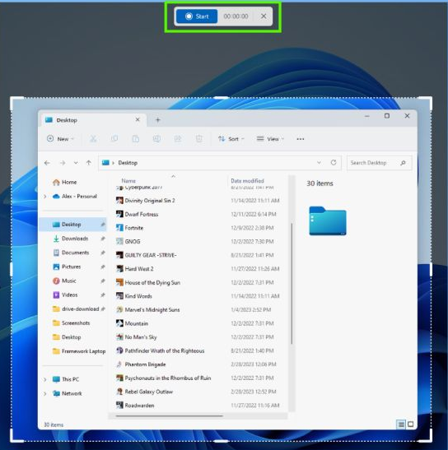Click the vertical scrollbar in file list
The width and height of the screenshot is (448, 450).
pyautogui.click(x=292, y=284)
